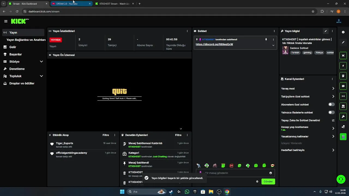Click the wrench rail icon
This screenshot has height=196, width=349.
coord(343,117)
